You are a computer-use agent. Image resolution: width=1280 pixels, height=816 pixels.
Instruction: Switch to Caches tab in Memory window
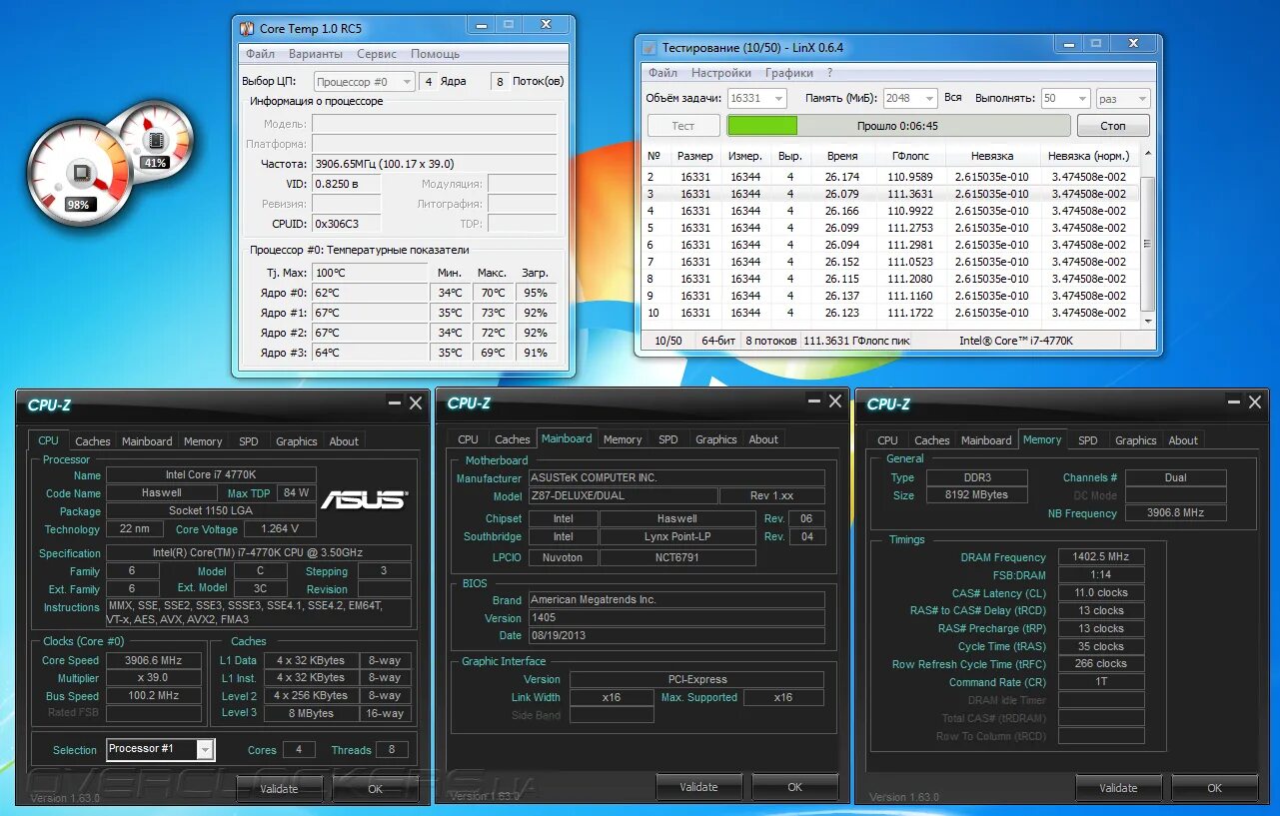click(x=932, y=440)
